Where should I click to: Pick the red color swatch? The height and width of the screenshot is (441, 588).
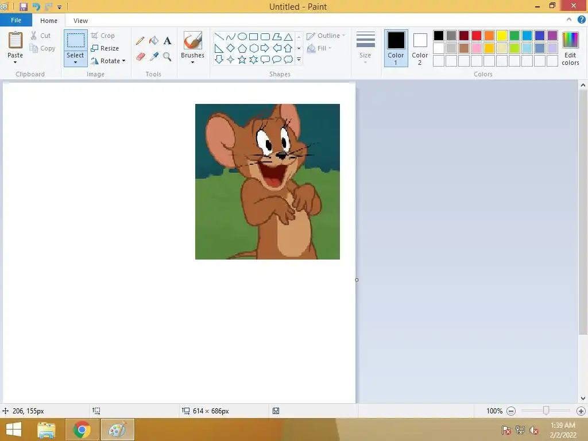[477, 36]
